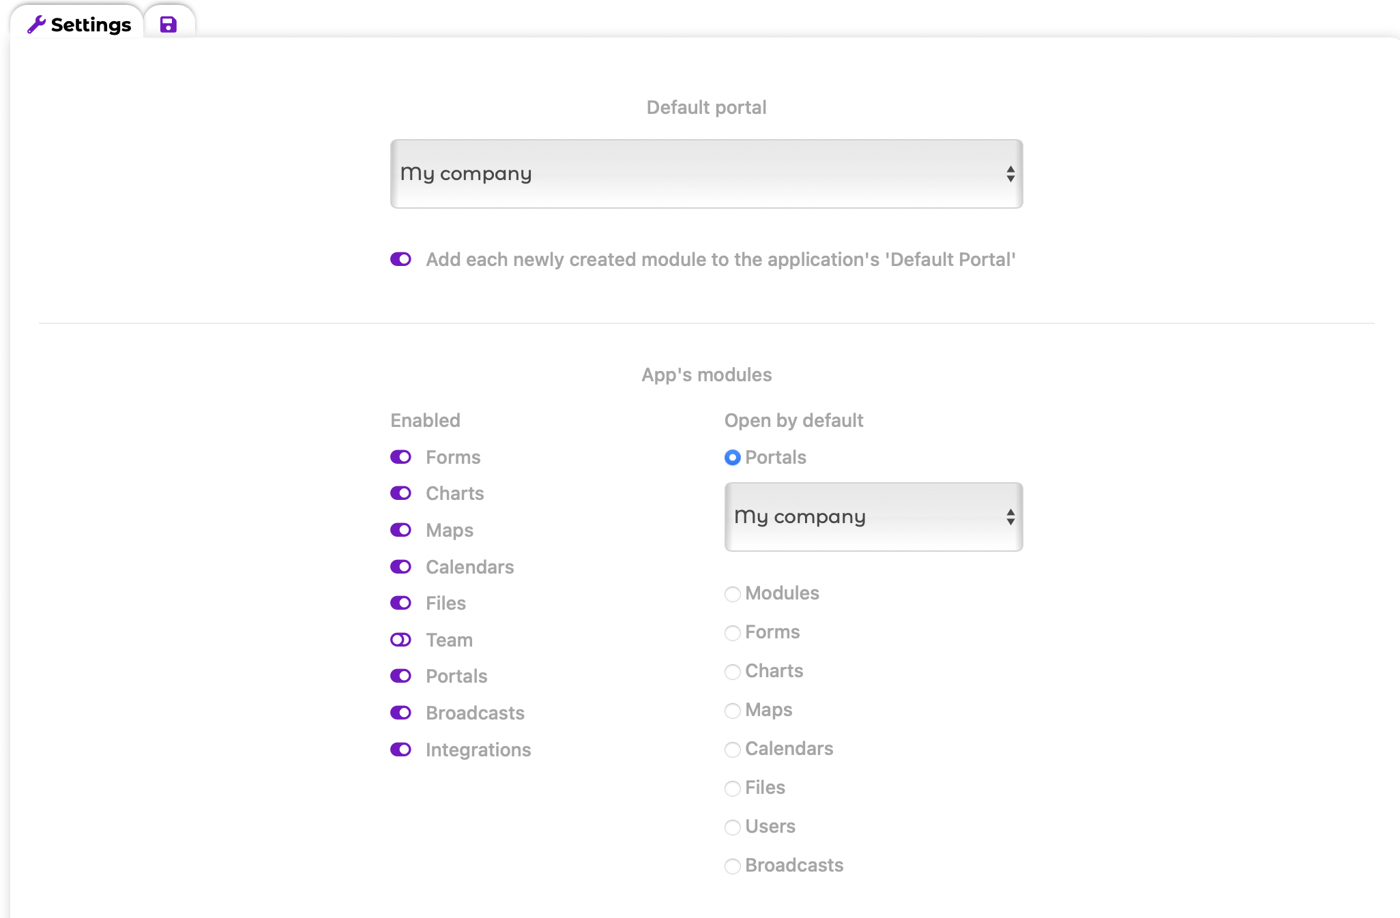Disable the Files module toggle

[x=400, y=603]
